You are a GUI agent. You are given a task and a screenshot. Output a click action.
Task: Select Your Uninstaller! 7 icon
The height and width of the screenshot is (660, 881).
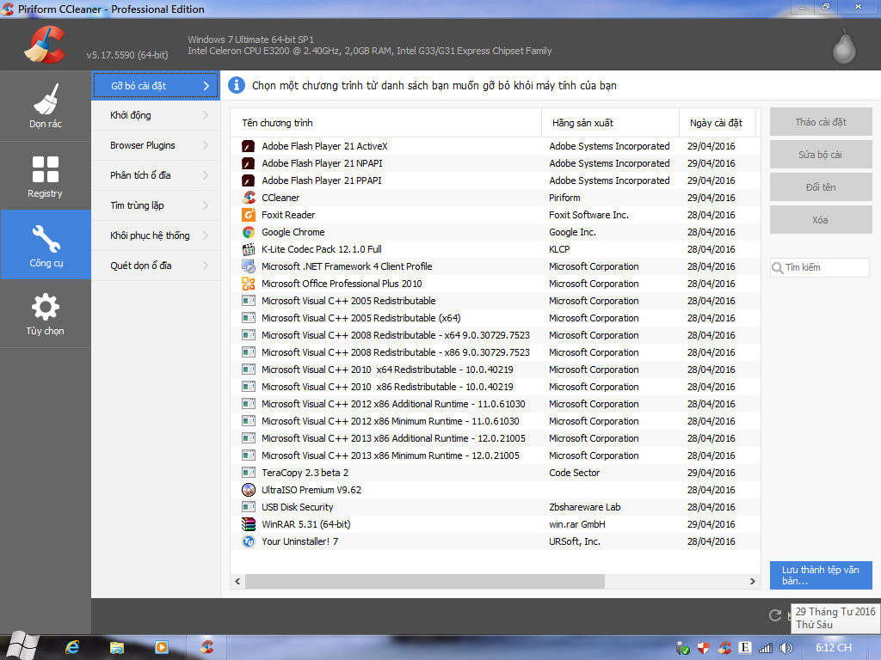pyautogui.click(x=249, y=541)
